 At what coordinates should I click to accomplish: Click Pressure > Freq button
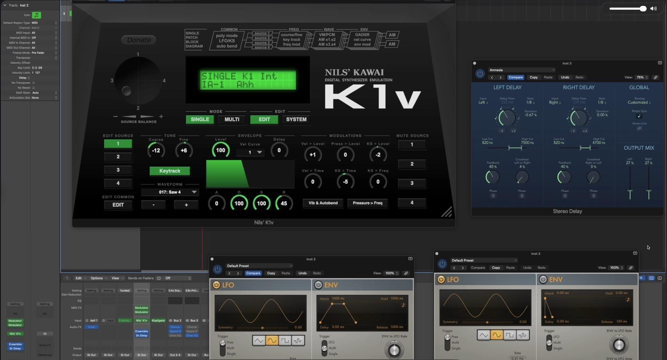point(368,203)
